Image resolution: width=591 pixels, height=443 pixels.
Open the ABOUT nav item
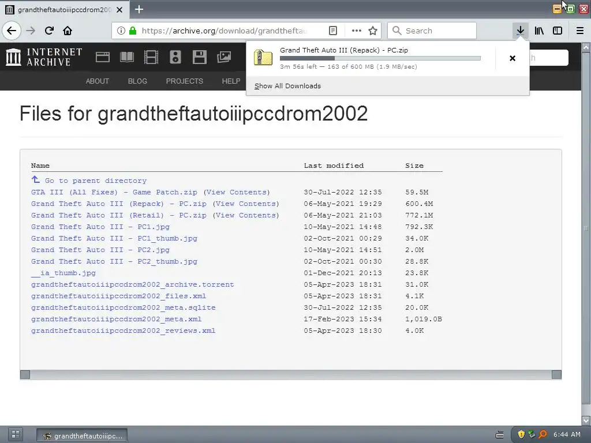(97, 81)
